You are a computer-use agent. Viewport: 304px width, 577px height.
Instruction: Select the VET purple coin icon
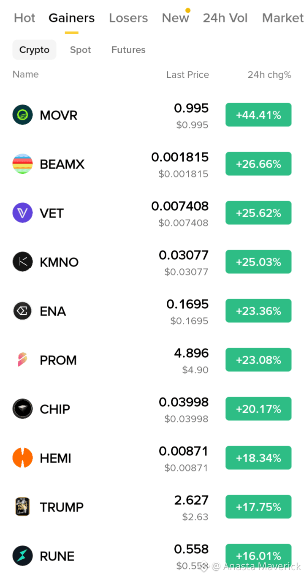[22, 213]
